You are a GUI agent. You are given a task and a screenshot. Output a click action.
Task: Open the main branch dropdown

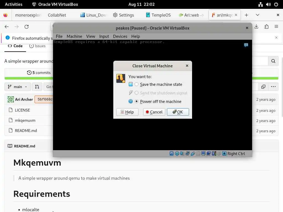click(x=17, y=87)
